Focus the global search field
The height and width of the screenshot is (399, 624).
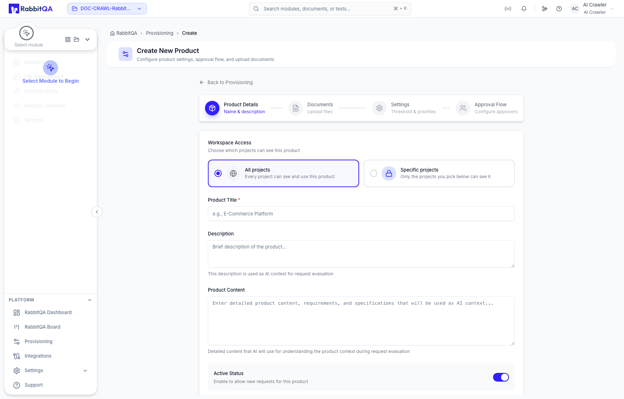(330, 9)
